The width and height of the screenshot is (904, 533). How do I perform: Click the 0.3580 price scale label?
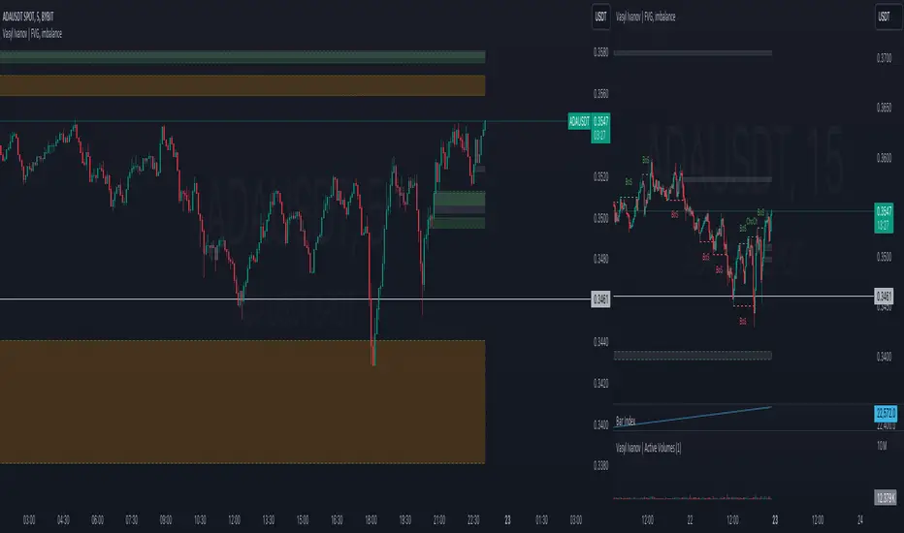click(x=600, y=52)
